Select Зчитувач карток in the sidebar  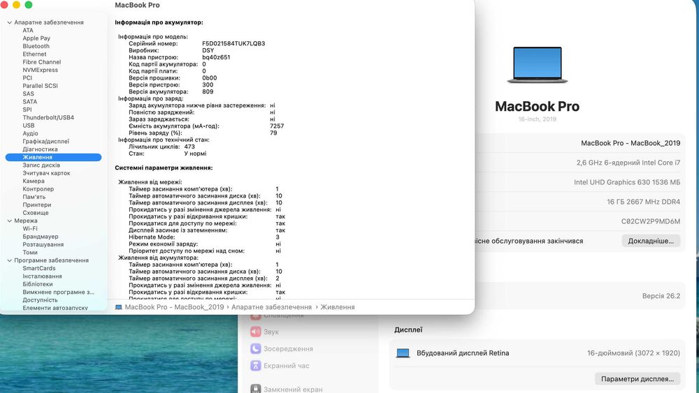pyautogui.click(x=46, y=173)
